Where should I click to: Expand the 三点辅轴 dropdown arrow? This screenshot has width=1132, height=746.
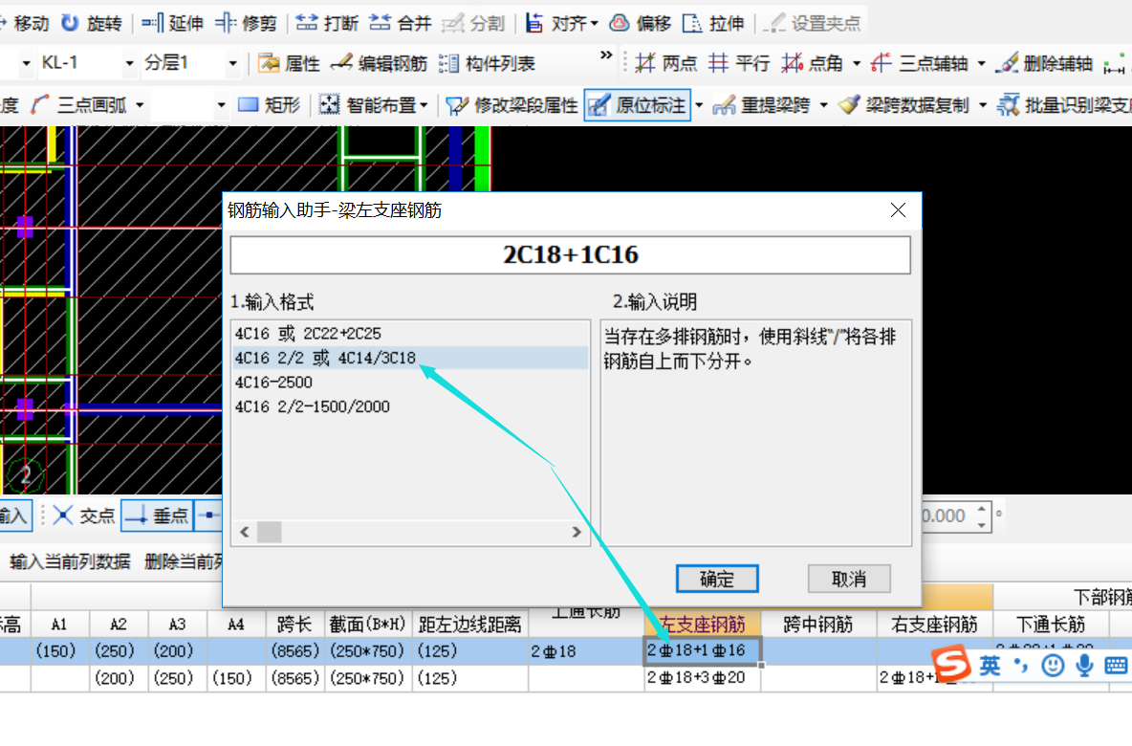coord(981,63)
